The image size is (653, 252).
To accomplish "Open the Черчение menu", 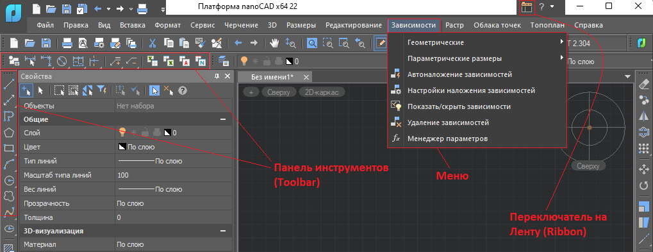I will [x=241, y=25].
